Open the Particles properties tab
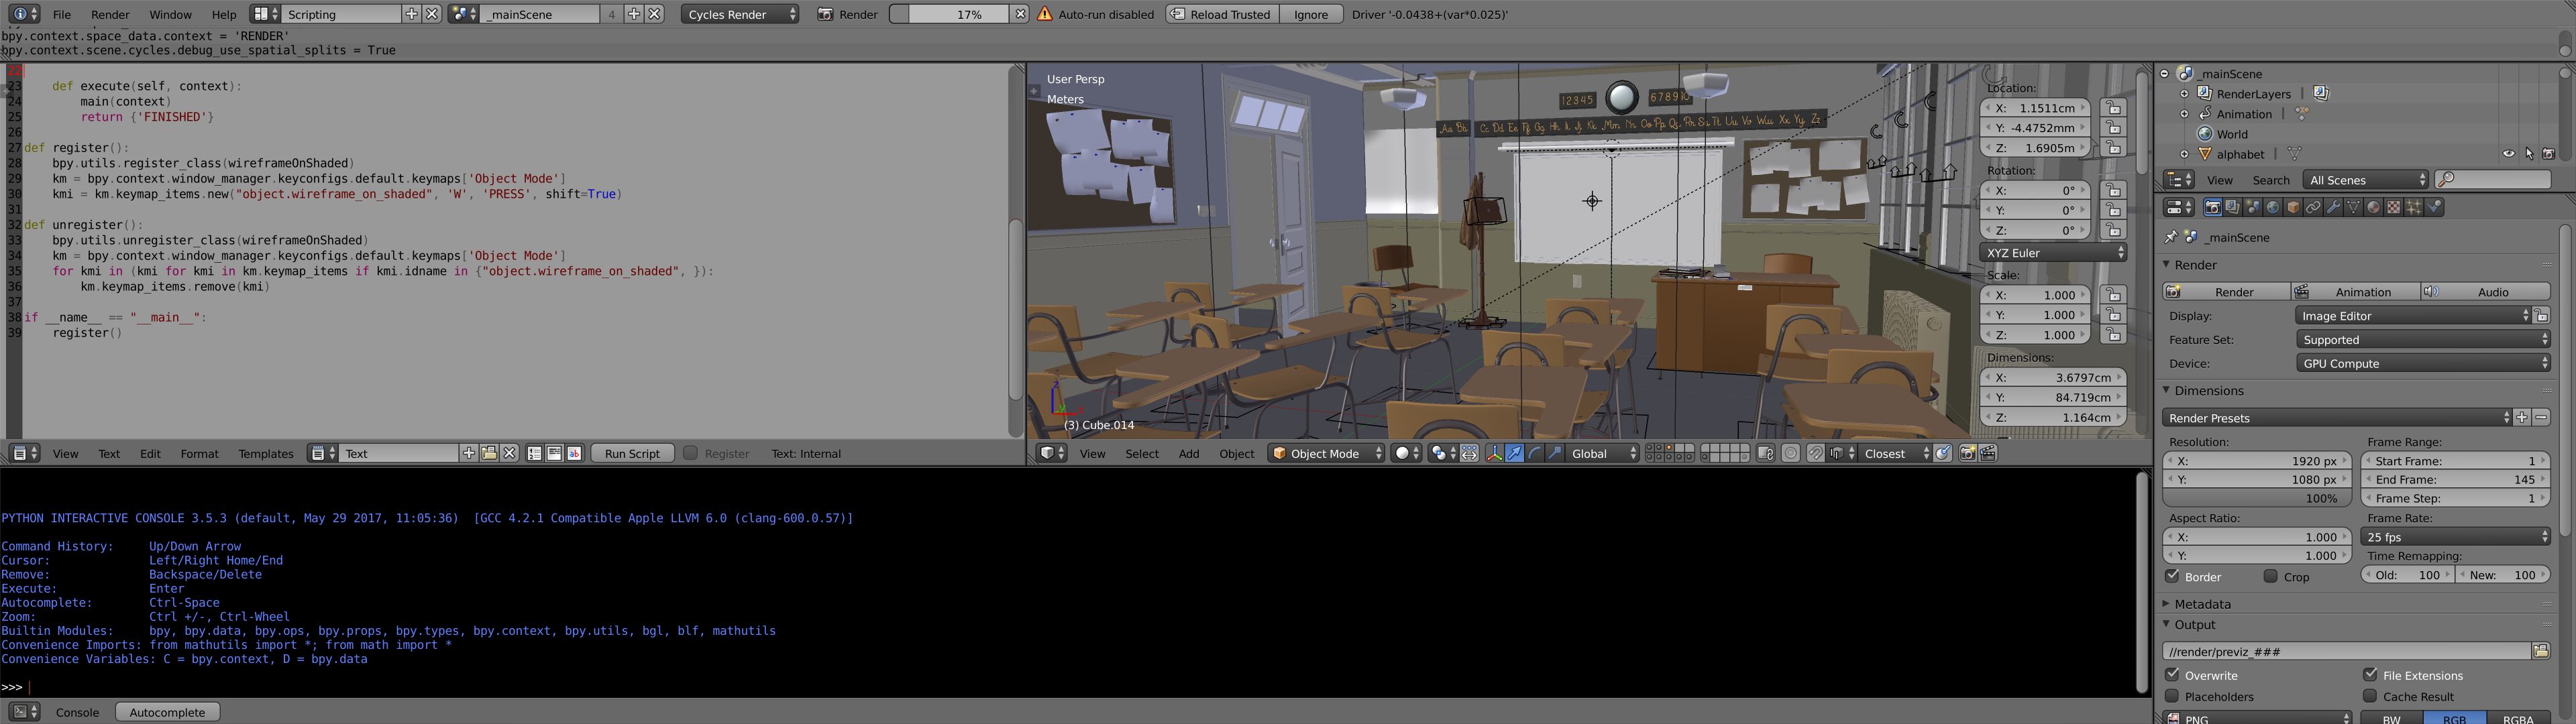The width and height of the screenshot is (2576, 724). point(2413,207)
